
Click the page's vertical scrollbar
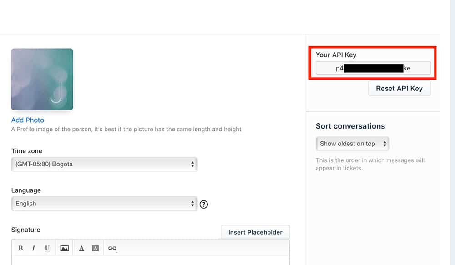tap(452, 132)
